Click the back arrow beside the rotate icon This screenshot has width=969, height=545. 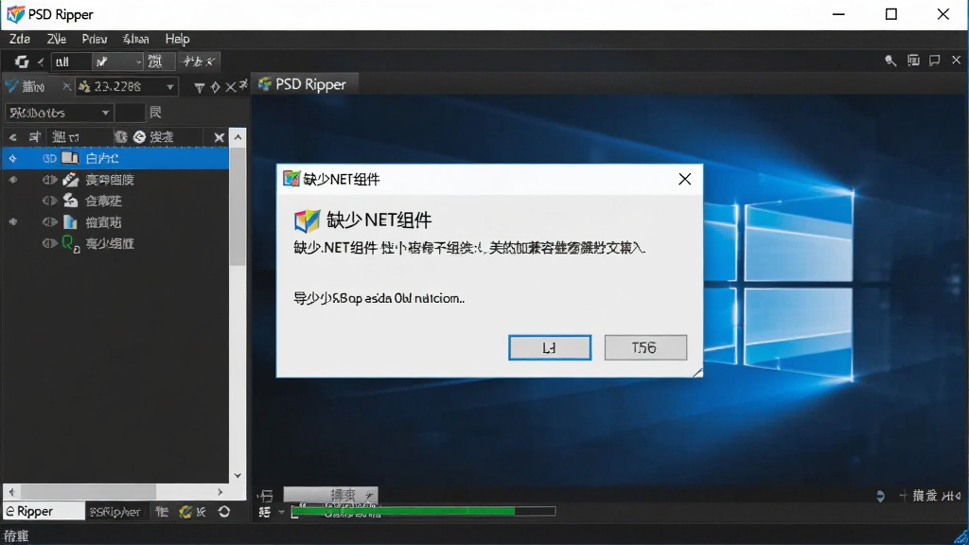pyautogui.click(x=41, y=62)
